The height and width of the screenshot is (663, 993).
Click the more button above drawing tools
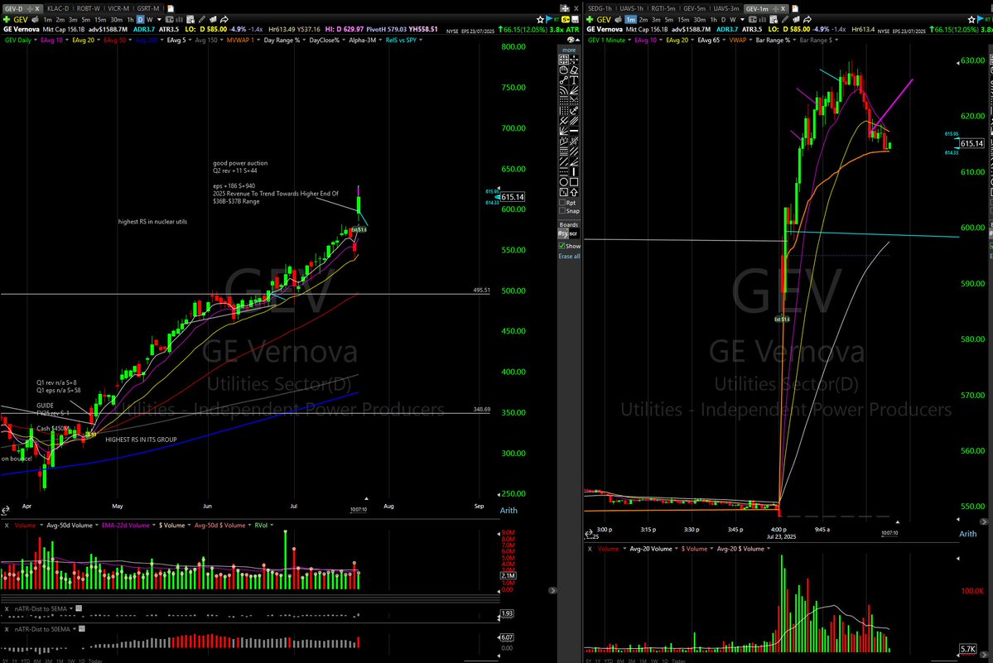click(x=569, y=50)
